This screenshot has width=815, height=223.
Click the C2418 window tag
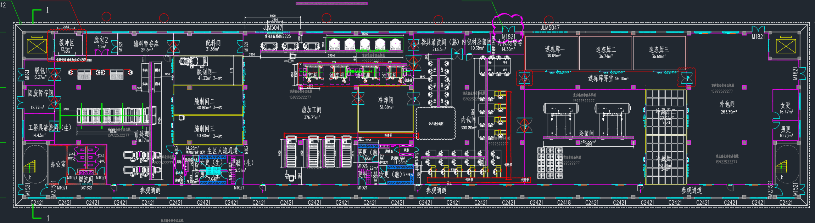[564, 203]
